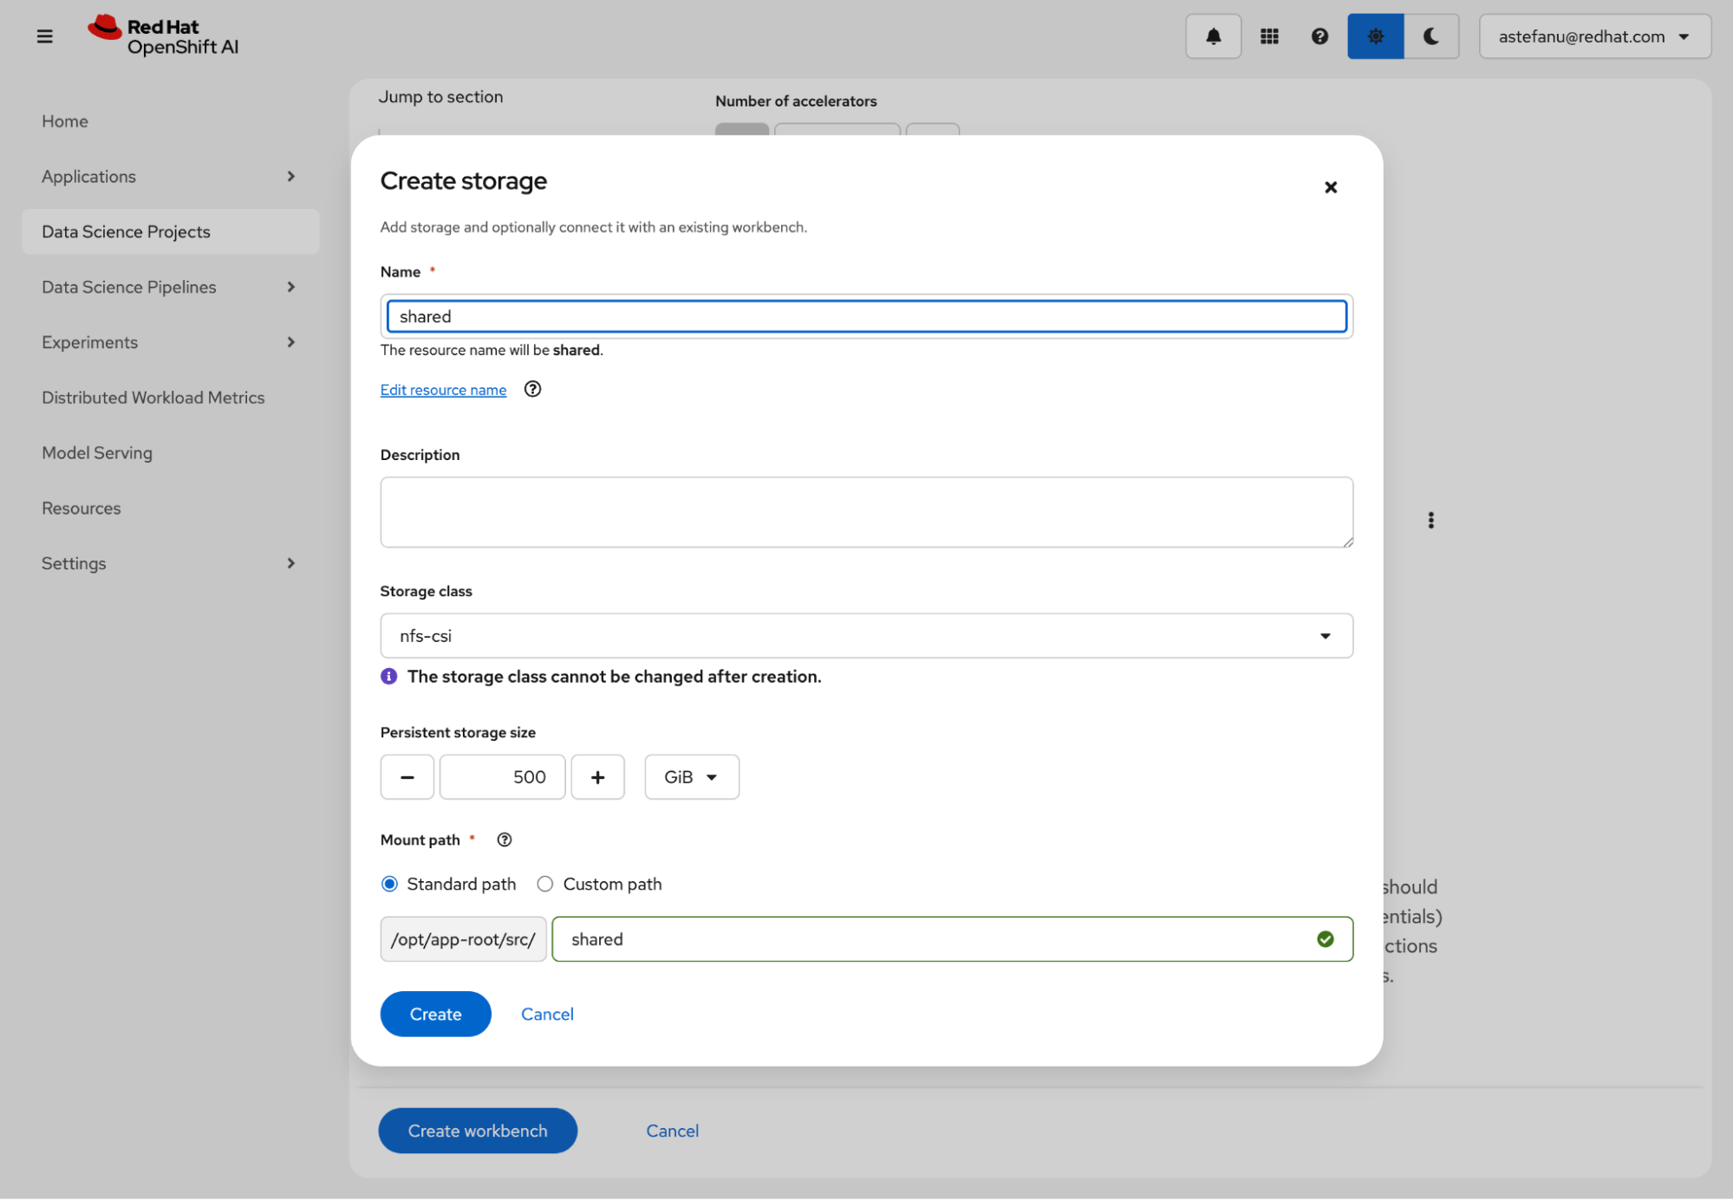Open the notifications bell

pyautogui.click(x=1213, y=36)
